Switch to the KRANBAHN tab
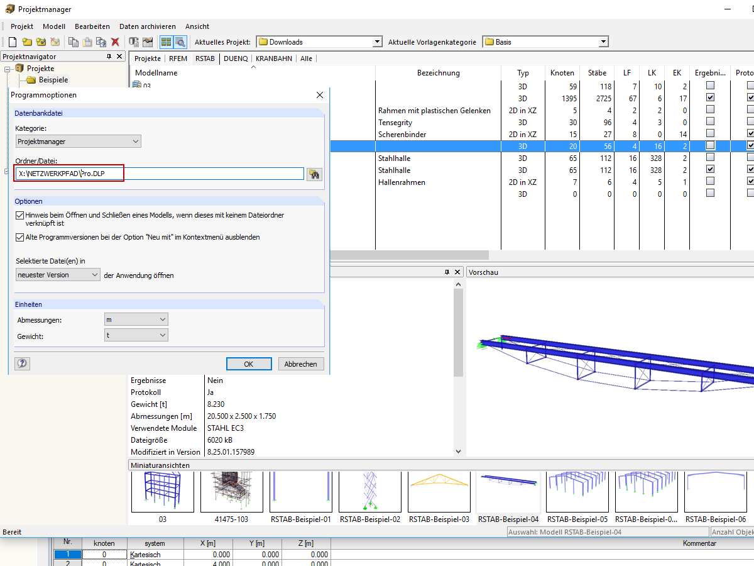 point(274,58)
